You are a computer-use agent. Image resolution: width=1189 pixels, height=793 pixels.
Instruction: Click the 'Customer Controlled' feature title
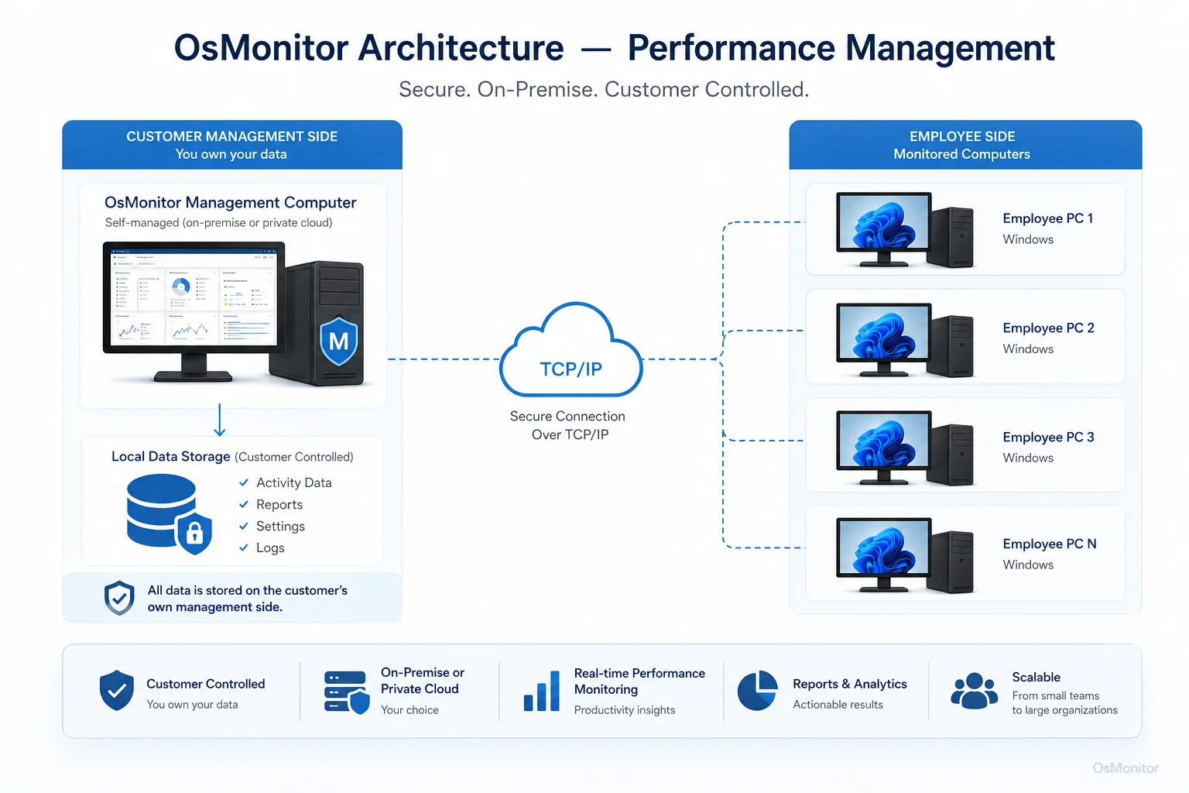click(x=206, y=684)
